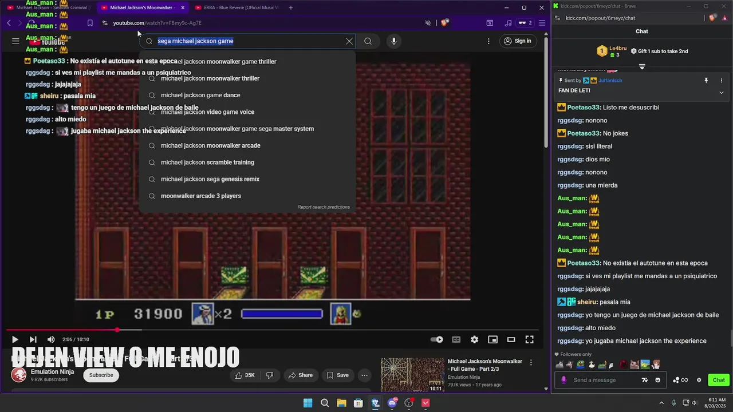Open Brave Shields in the YouTube window
The width and height of the screenshot is (733, 412).
pyautogui.click(x=445, y=23)
